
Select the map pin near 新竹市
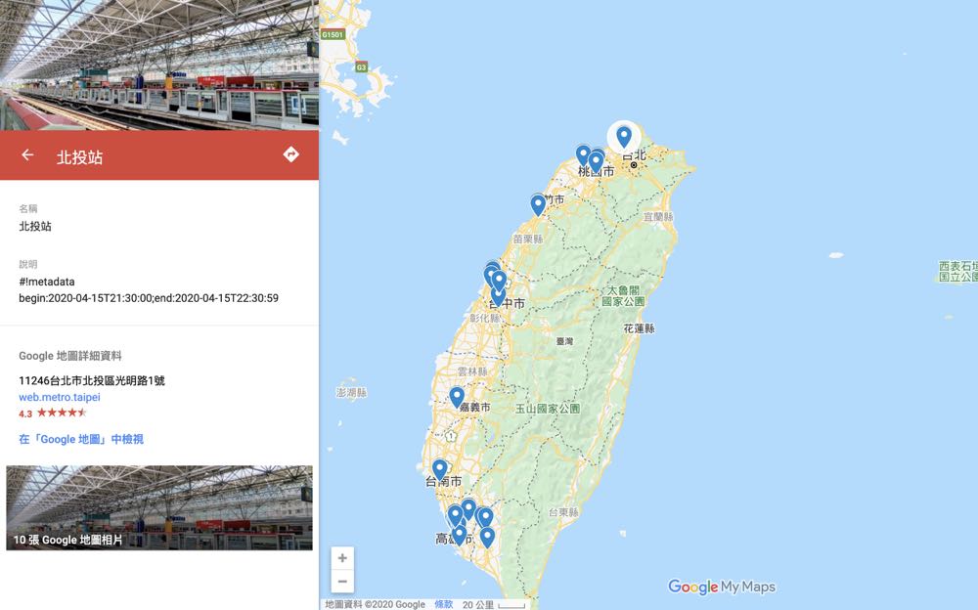tap(538, 205)
